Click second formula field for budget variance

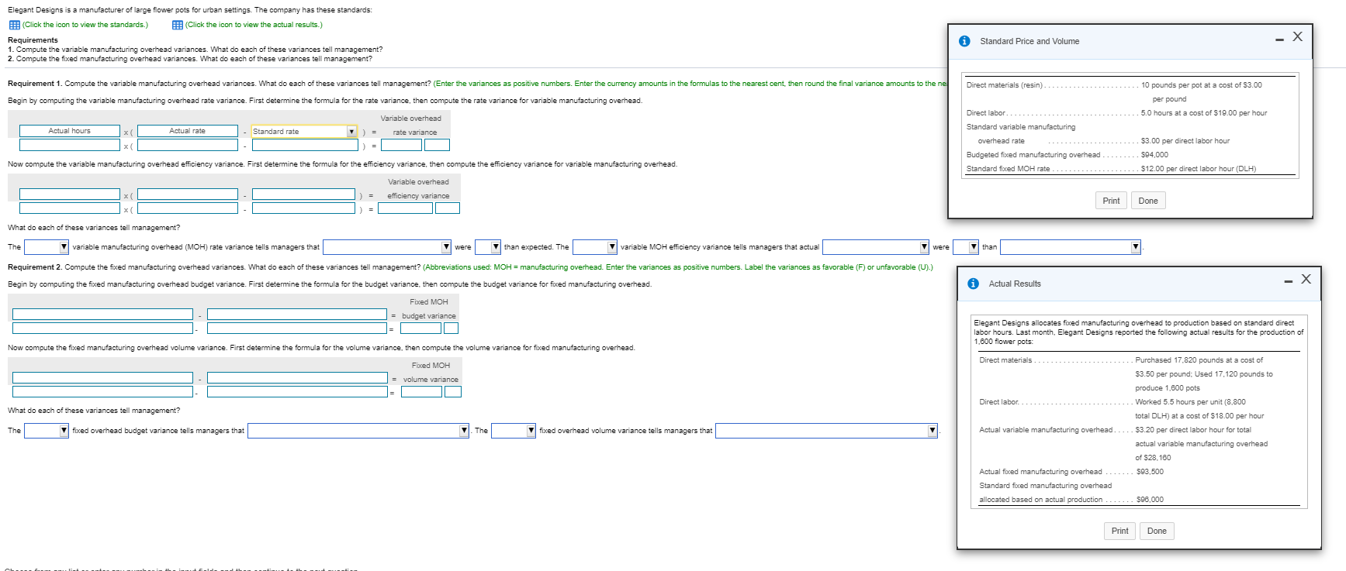(297, 315)
